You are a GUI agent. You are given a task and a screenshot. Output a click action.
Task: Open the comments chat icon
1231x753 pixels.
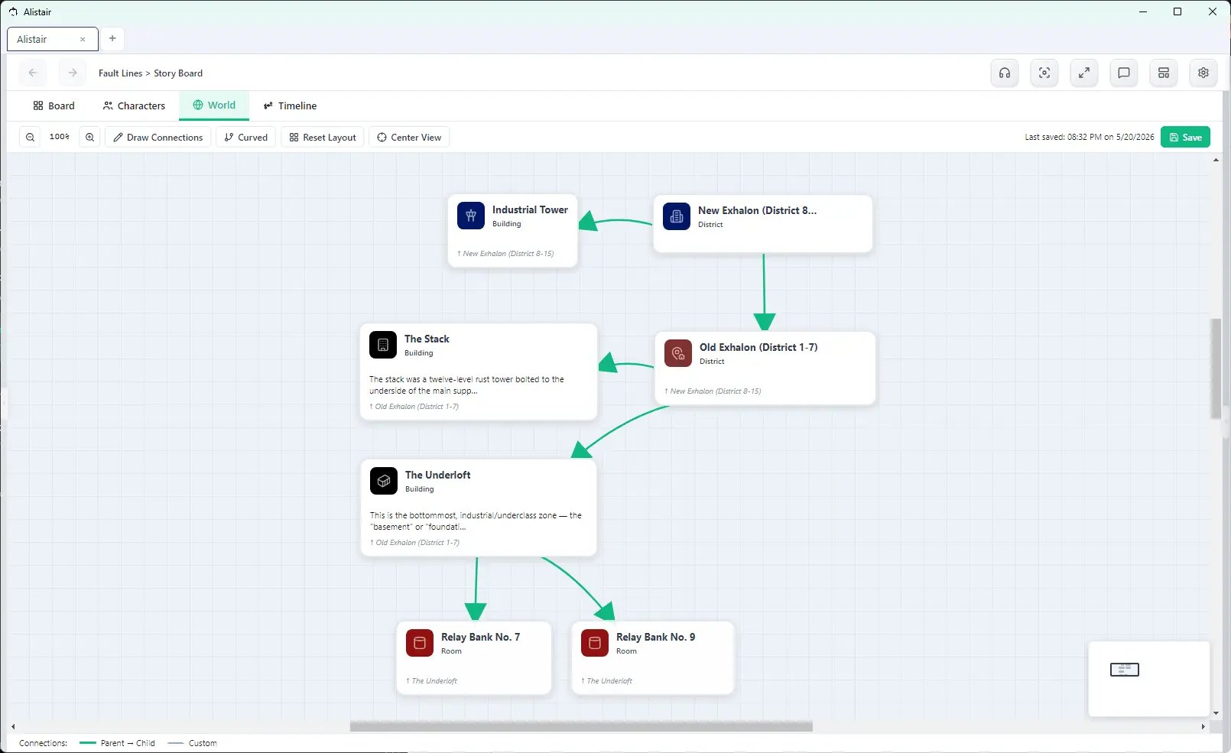tap(1124, 73)
